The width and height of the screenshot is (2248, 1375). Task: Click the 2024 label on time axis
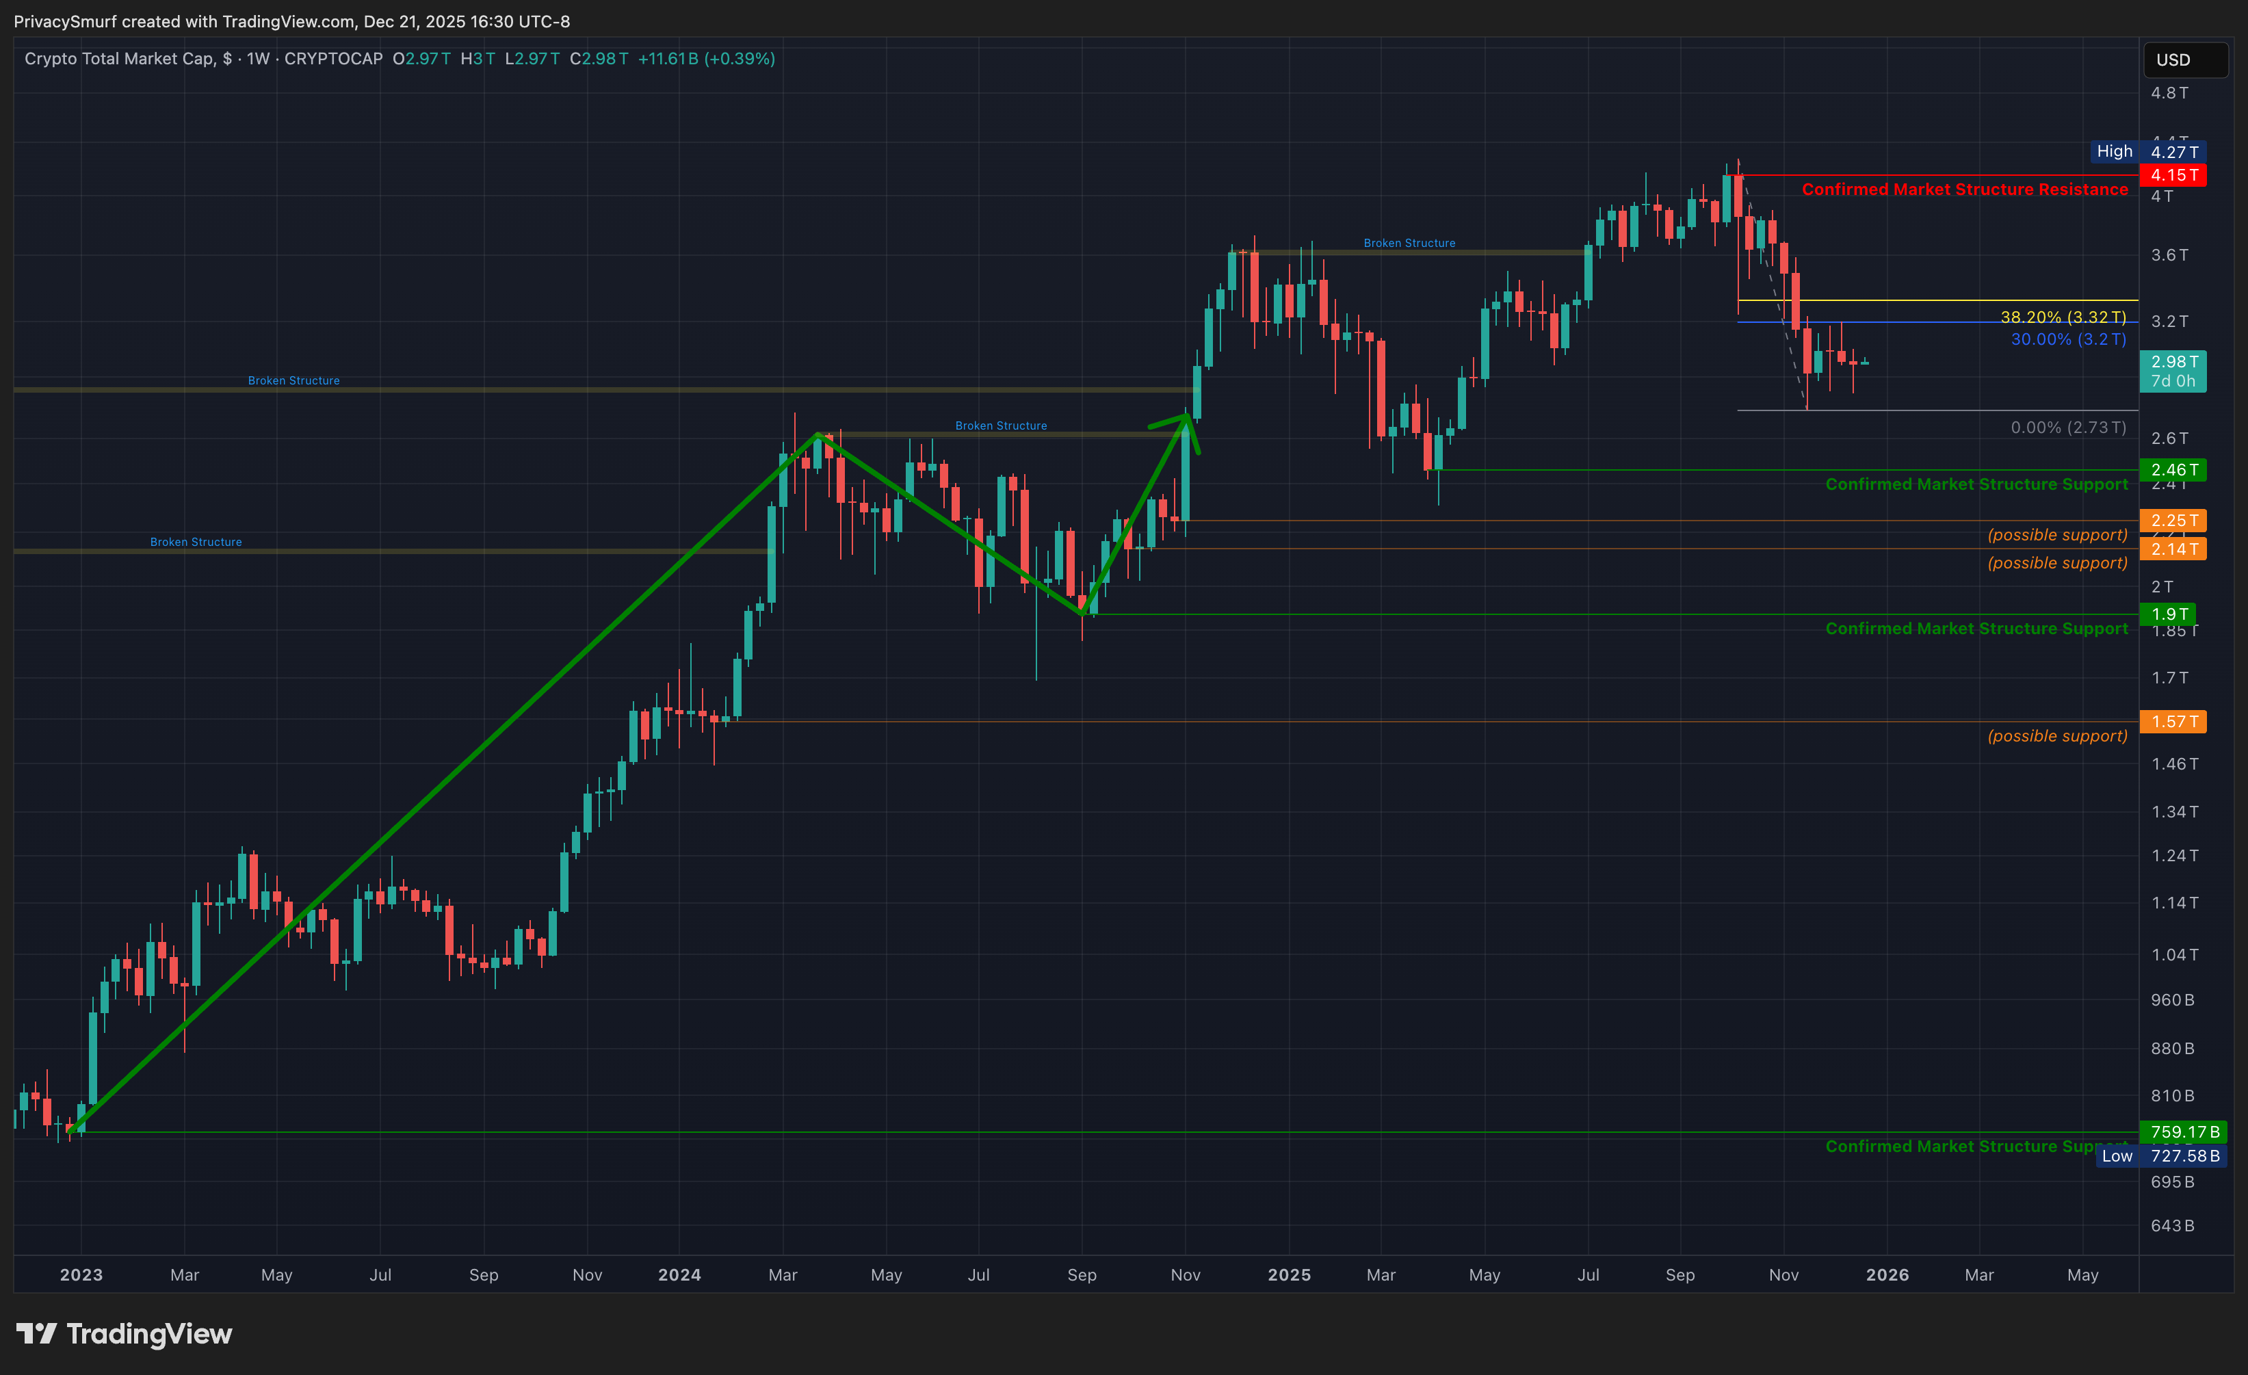679,1274
